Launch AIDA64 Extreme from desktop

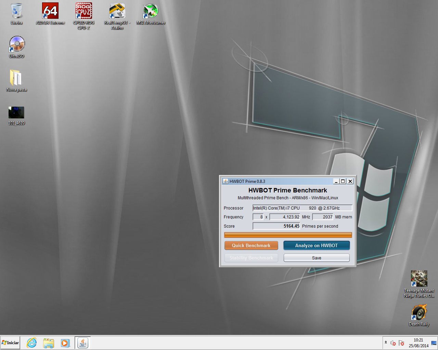[x=50, y=14]
